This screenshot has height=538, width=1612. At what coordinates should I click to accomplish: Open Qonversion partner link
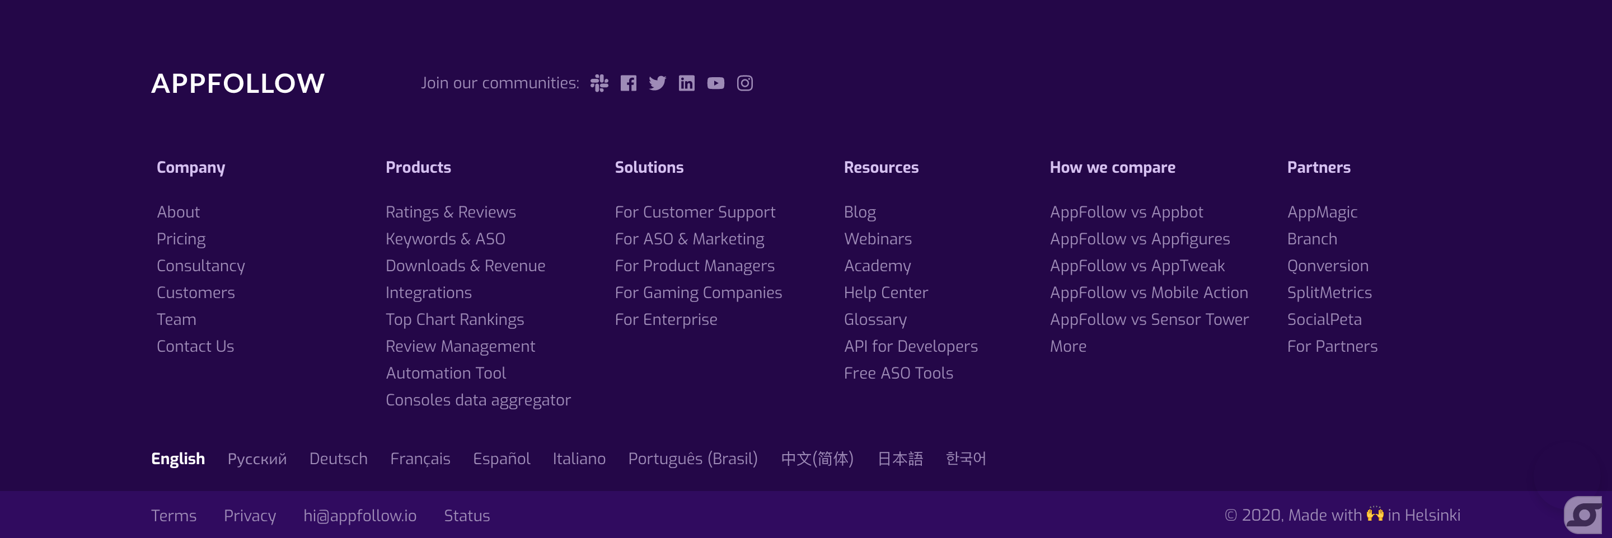pyautogui.click(x=1328, y=266)
